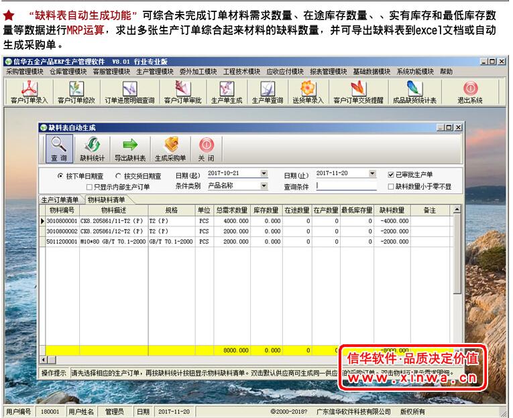Expand the 条件类别 combo box
The height and width of the screenshot is (418, 513).
click(264, 186)
